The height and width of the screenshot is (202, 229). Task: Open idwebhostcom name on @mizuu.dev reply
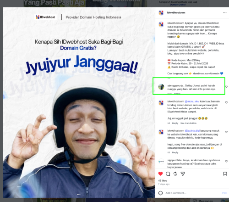pos(176,101)
